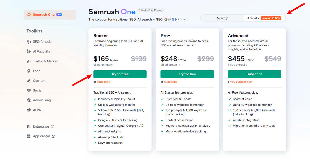Select the ChatGPT platform icon
Viewport: 310px width, 161px height.
point(169,19)
